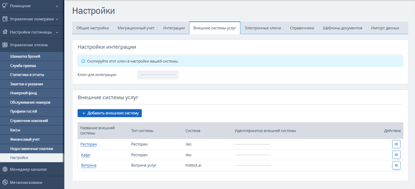Open the Ресторан external system link
Image resolution: width=415 pixels, height=189 pixels.
(x=89, y=144)
